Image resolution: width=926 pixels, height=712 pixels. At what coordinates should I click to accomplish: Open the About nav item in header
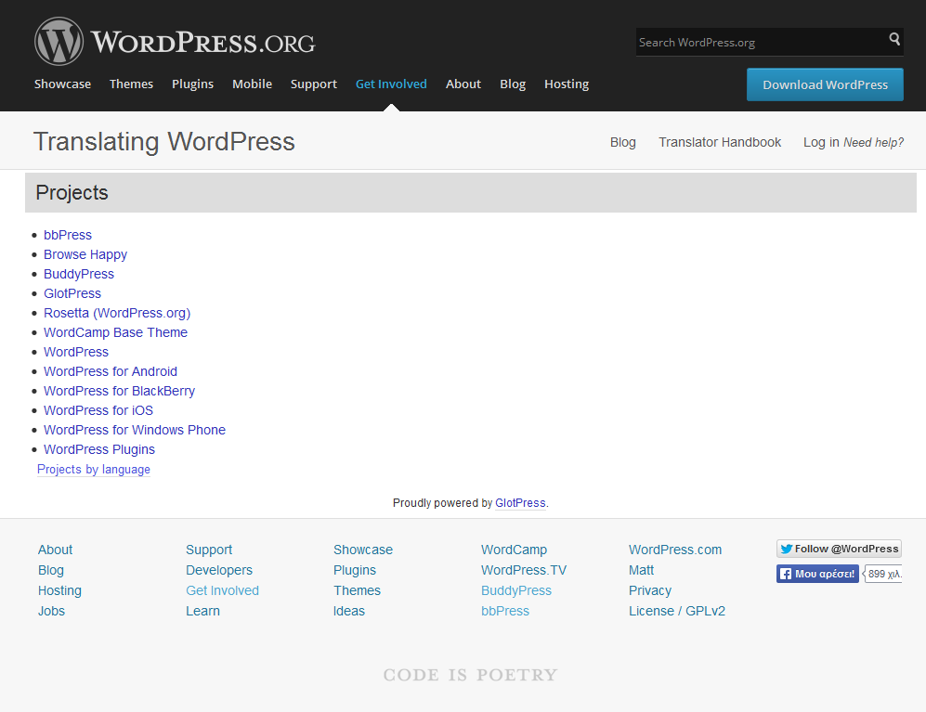(463, 84)
